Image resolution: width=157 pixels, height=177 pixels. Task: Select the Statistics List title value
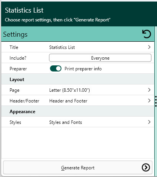click(x=62, y=47)
